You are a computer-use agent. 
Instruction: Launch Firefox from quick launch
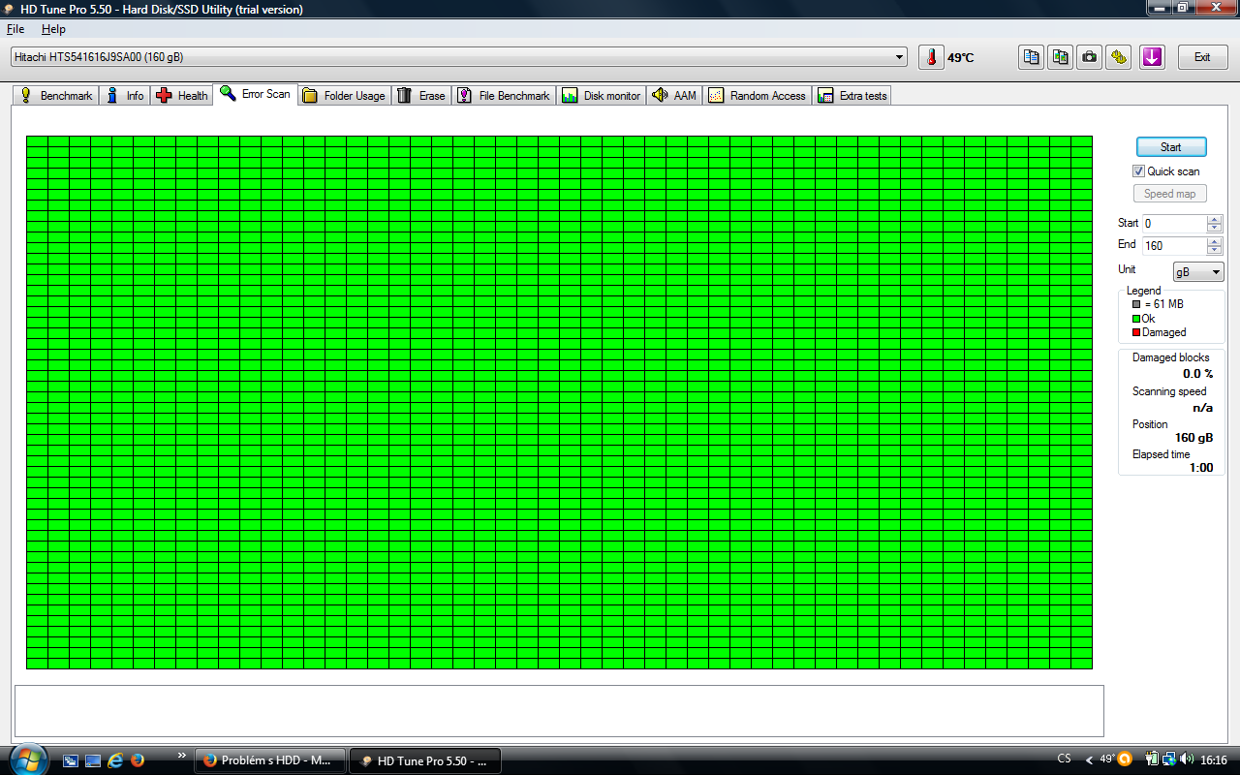(138, 760)
